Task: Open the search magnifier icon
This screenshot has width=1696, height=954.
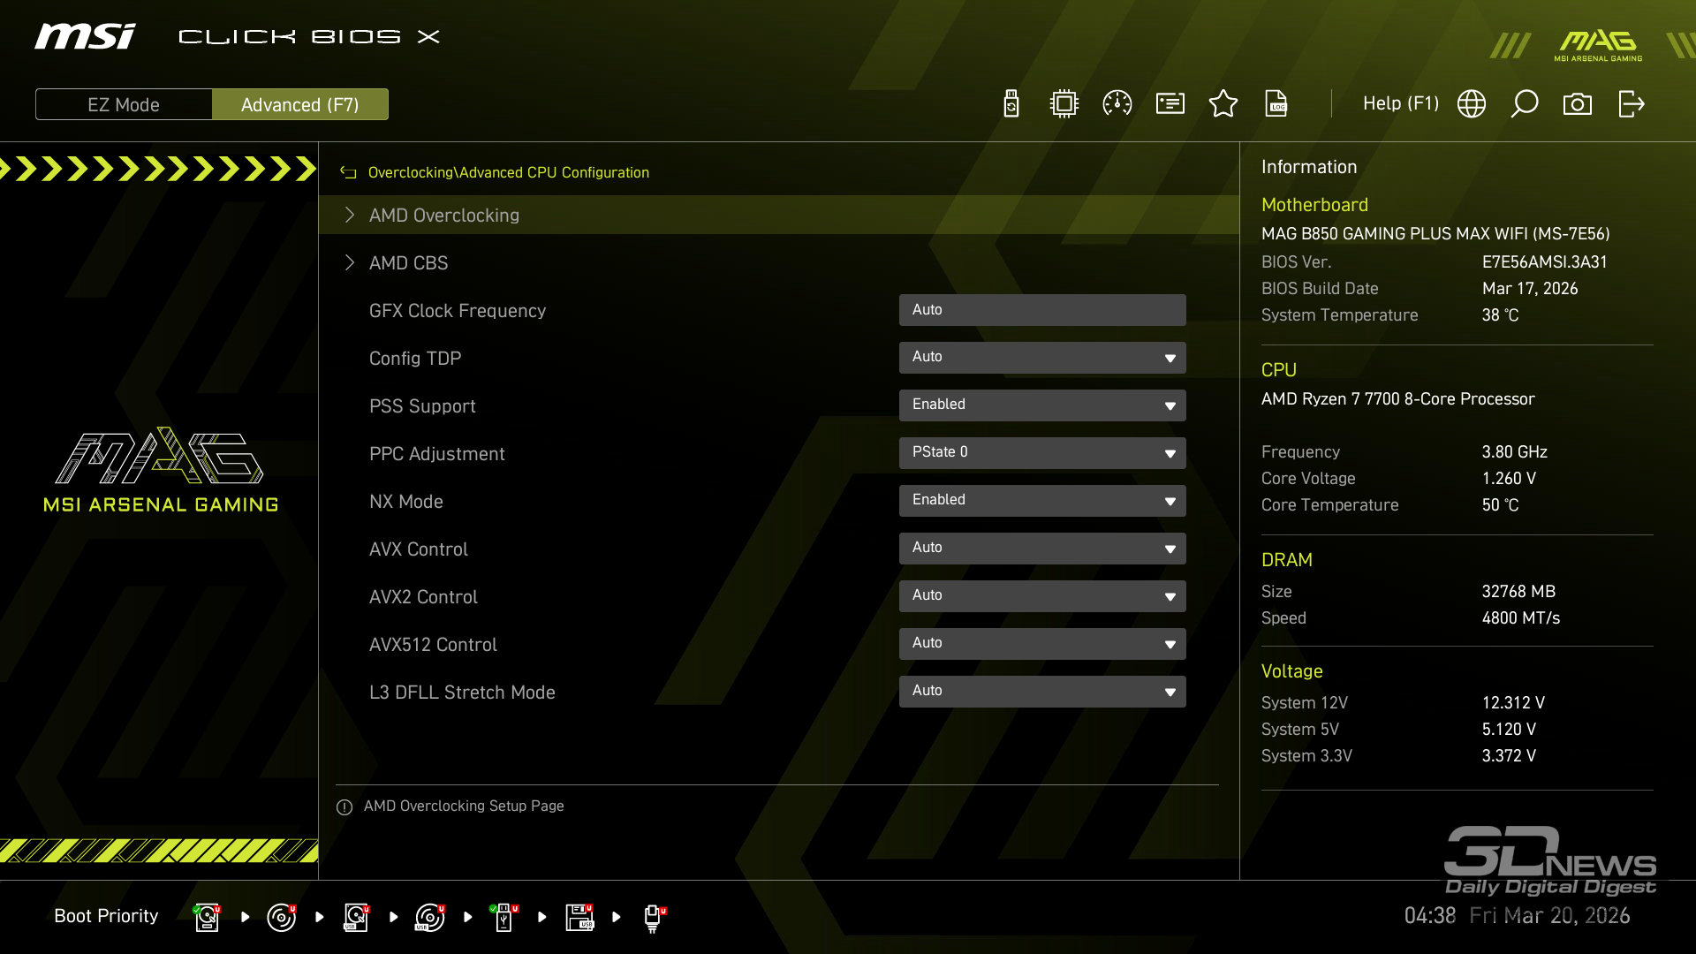Action: click(x=1524, y=104)
